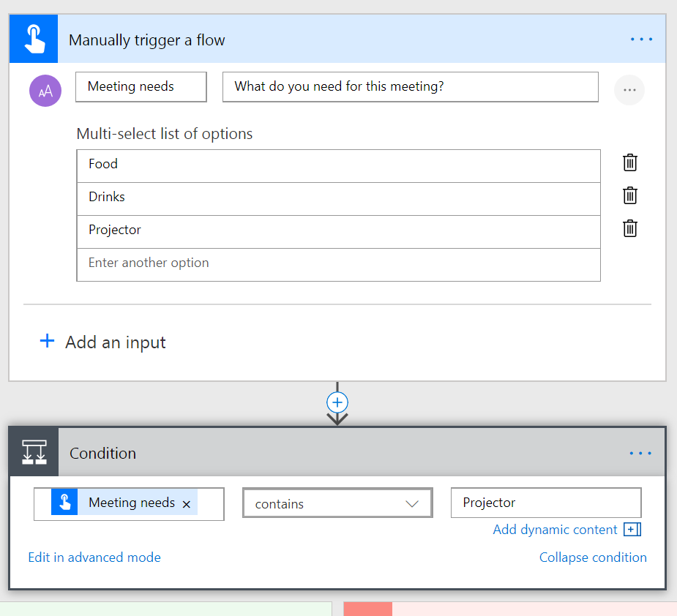Delete the Projector option

[629, 229]
